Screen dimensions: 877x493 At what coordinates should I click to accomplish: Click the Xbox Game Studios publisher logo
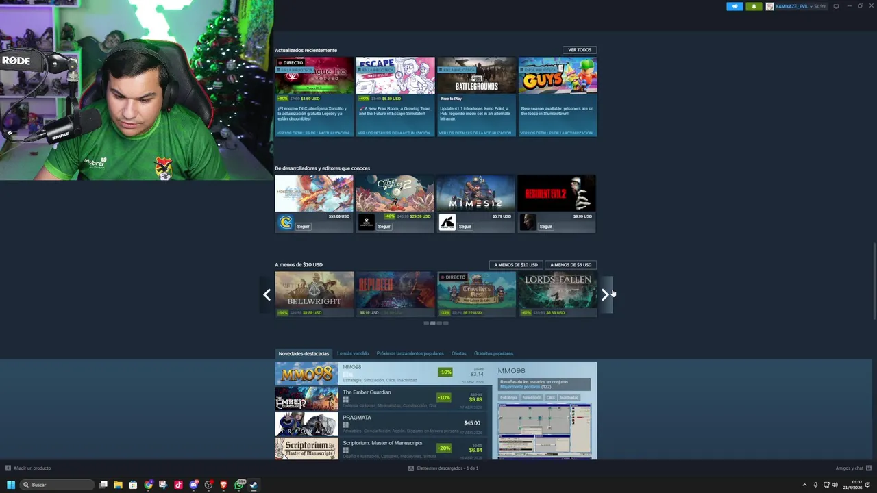click(367, 223)
